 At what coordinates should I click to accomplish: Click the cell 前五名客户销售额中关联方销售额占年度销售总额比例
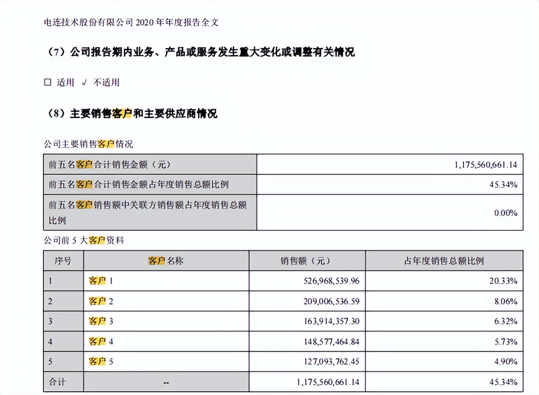150,213
